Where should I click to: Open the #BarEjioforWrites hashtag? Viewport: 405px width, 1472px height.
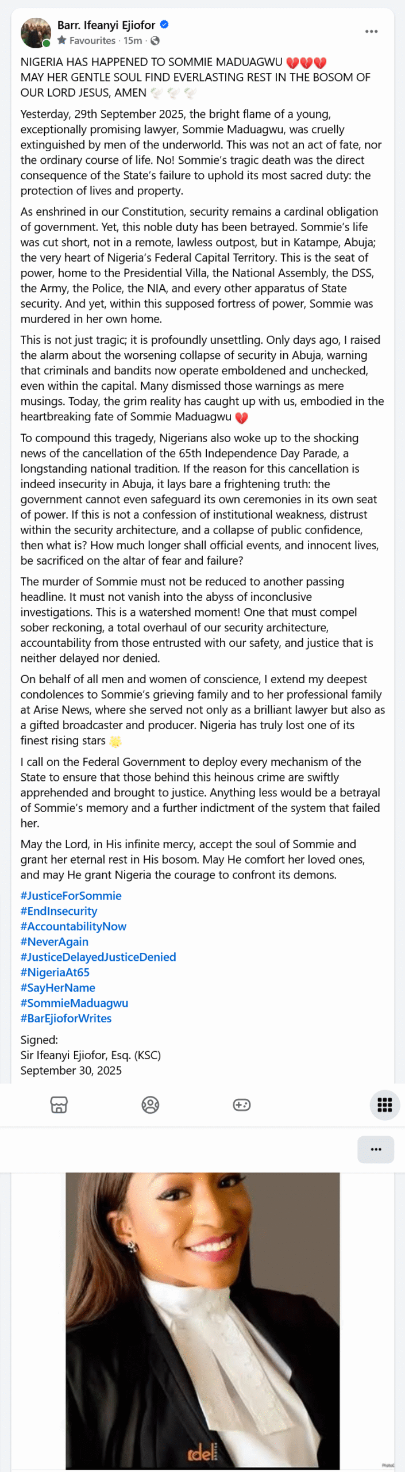click(x=65, y=1018)
